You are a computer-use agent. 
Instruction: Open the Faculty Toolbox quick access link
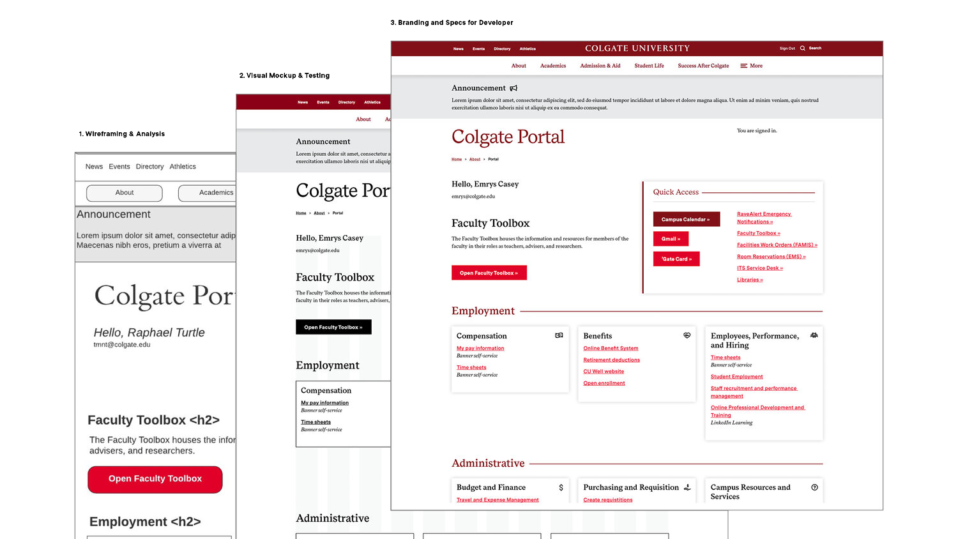759,233
